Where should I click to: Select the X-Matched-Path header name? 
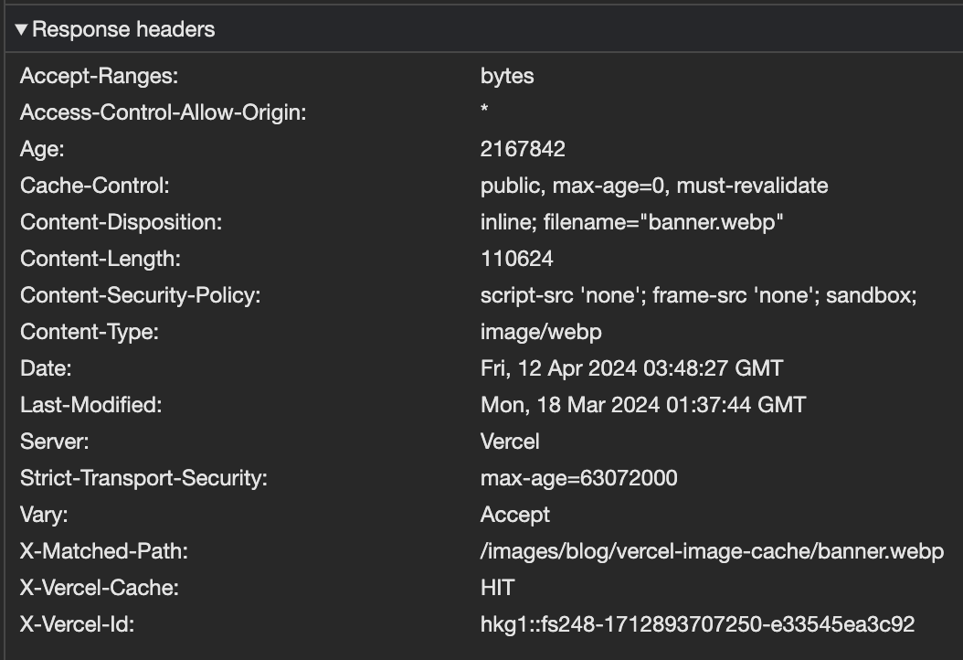coord(104,551)
